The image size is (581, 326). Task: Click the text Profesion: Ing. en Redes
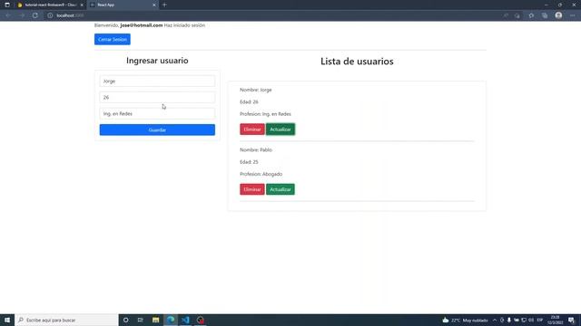(x=265, y=114)
